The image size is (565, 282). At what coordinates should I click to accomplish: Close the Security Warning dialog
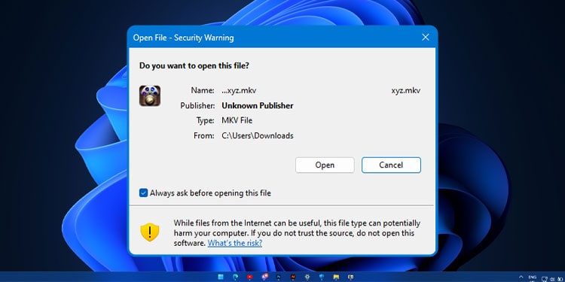pyautogui.click(x=426, y=38)
